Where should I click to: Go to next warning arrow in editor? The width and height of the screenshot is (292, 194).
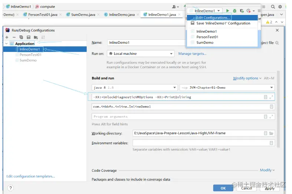(x=282, y=22)
